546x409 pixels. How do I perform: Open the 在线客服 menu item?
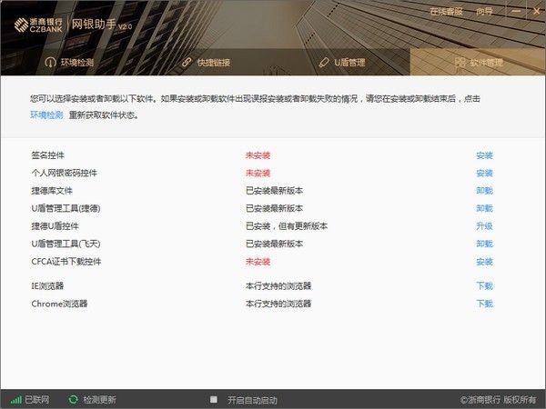[x=446, y=12]
